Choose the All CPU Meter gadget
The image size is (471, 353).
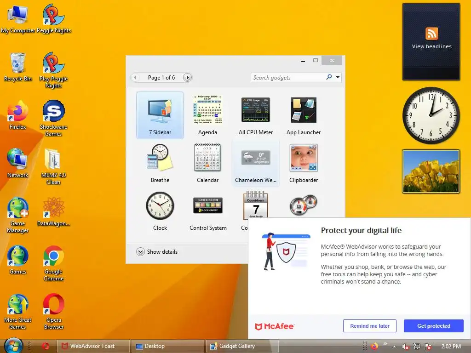tap(256, 115)
